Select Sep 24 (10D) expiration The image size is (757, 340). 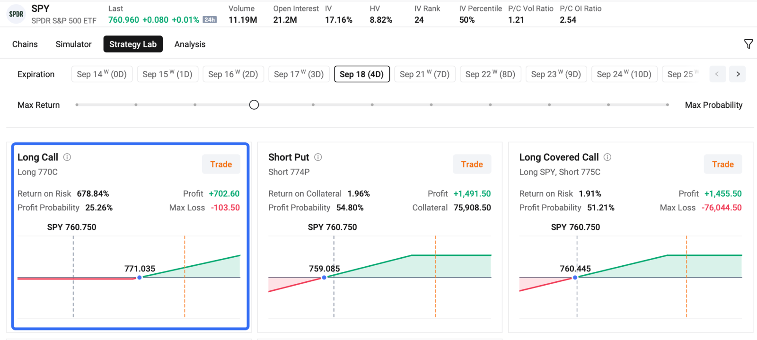(624, 74)
